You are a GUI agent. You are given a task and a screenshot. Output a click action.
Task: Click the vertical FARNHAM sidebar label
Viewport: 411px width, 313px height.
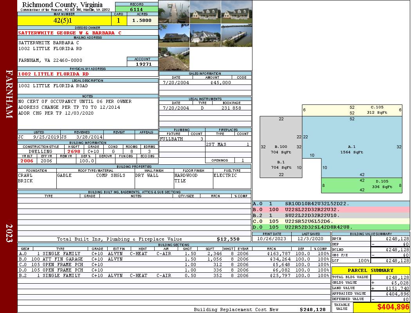point(9,94)
